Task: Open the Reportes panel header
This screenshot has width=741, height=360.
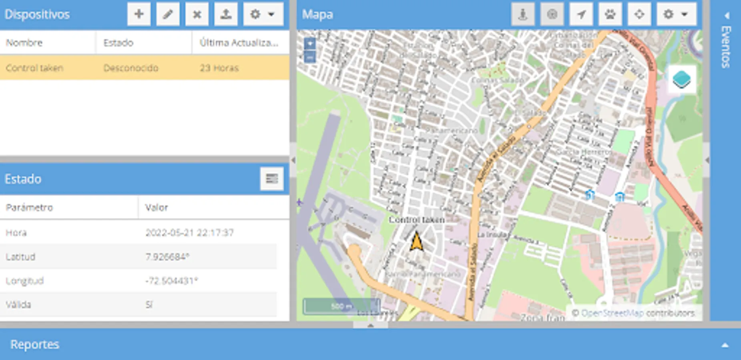Action: click(35, 344)
